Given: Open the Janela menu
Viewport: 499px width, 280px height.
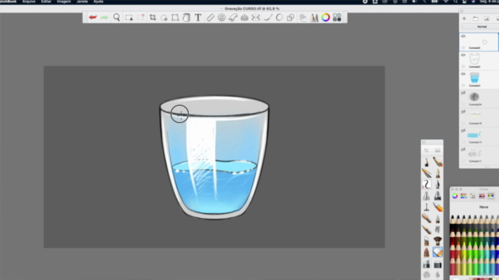Looking at the screenshot, I should pyautogui.click(x=82, y=2).
